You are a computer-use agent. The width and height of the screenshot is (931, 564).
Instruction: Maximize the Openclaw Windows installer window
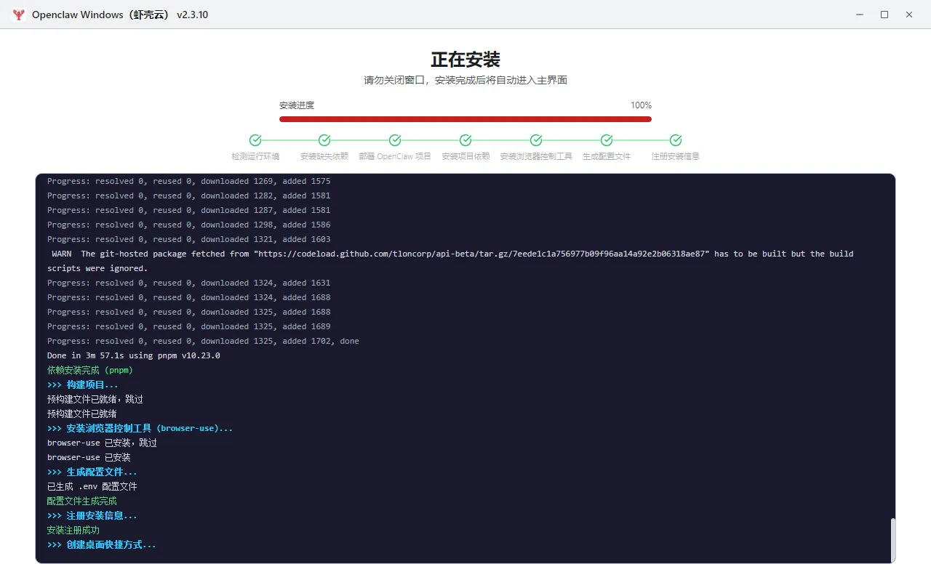884,15
